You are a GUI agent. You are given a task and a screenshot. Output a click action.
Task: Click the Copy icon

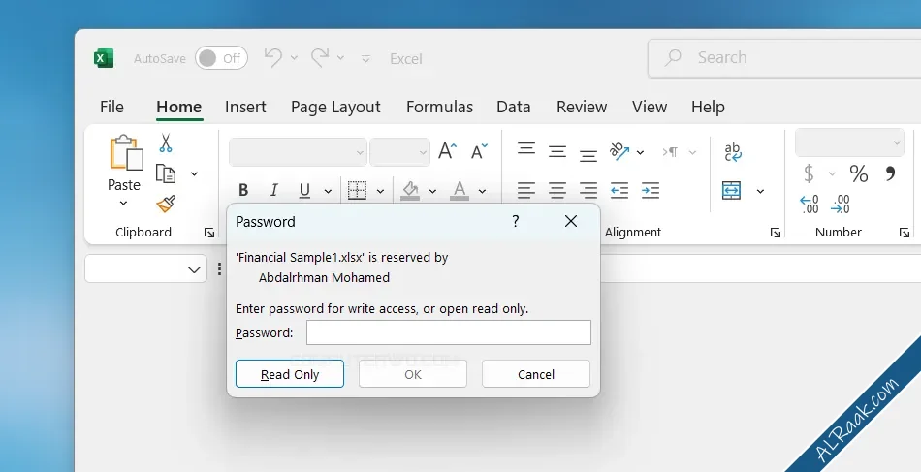[166, 173]
